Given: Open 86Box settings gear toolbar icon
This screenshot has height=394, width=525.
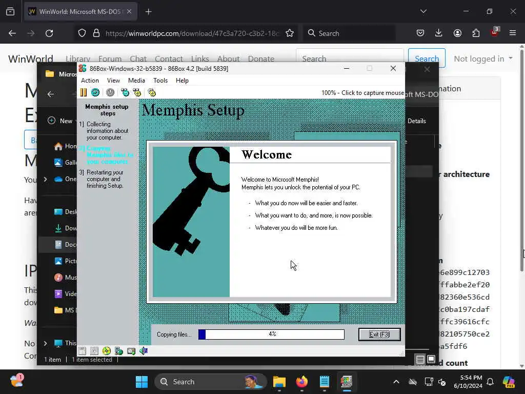Looking at the screenshot, I should pyautogui.click(x=152, y=92).
